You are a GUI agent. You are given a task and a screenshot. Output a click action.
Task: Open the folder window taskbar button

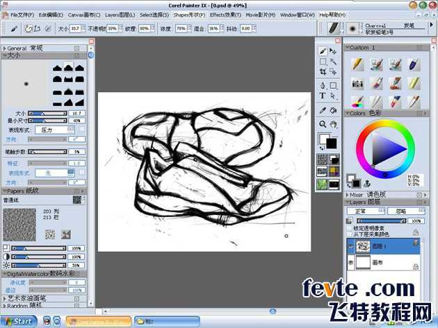click(167, 322)
